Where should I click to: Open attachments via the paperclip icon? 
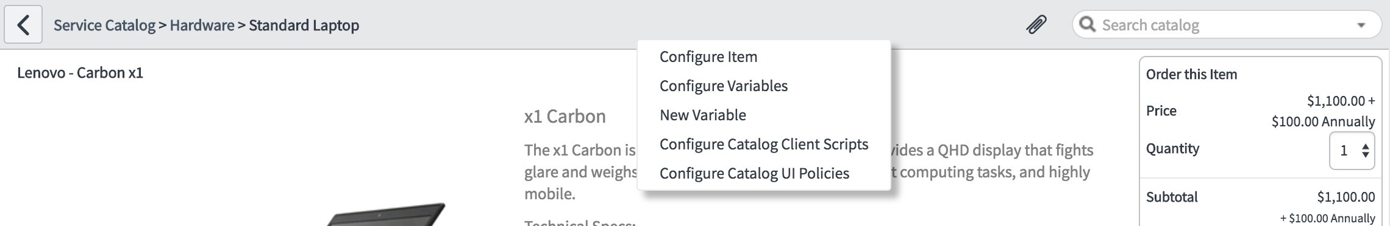click(x=1036, y=25)
